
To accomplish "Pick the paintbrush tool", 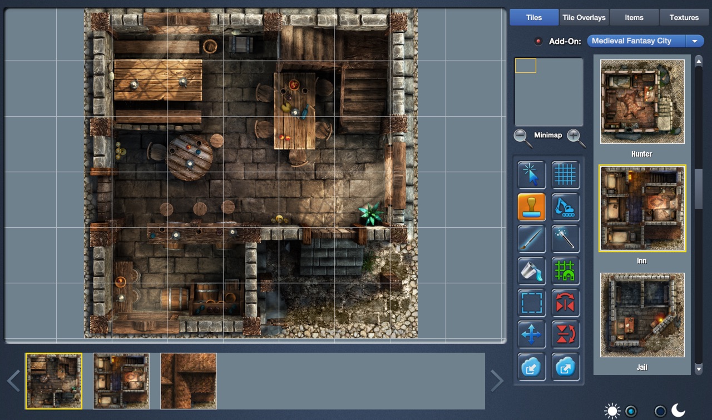I will click(x=531, y=239).
